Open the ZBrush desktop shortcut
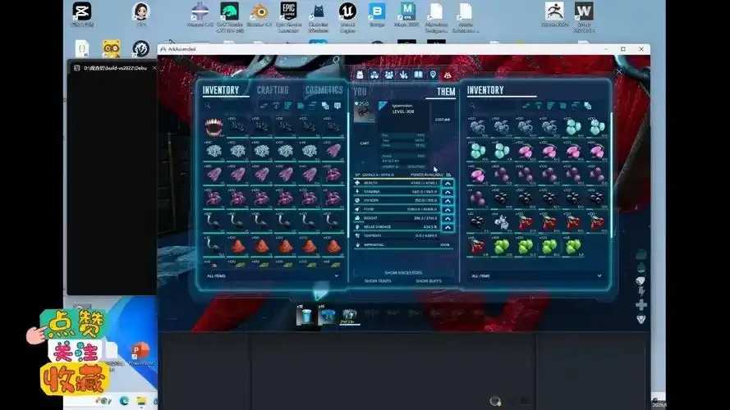Viewport: 730px width, 410px height. 554,14
